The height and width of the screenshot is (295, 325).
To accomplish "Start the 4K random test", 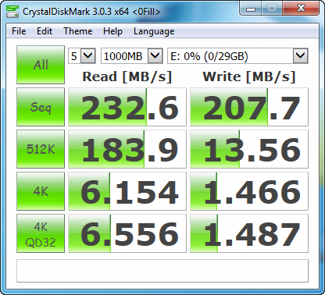I will (41, 191).
